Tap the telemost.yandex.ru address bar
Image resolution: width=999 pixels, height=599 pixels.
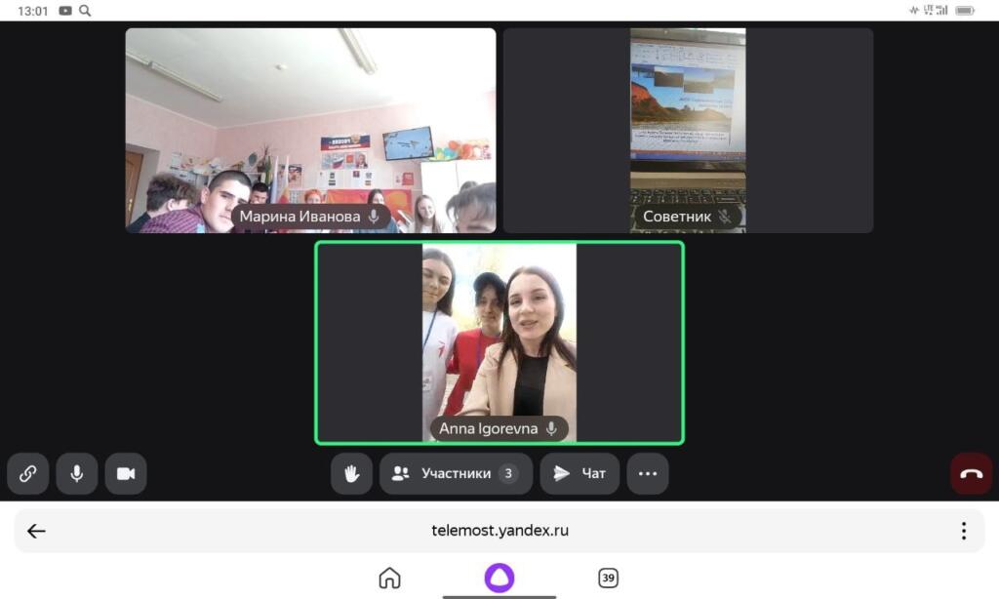(499, 531)
